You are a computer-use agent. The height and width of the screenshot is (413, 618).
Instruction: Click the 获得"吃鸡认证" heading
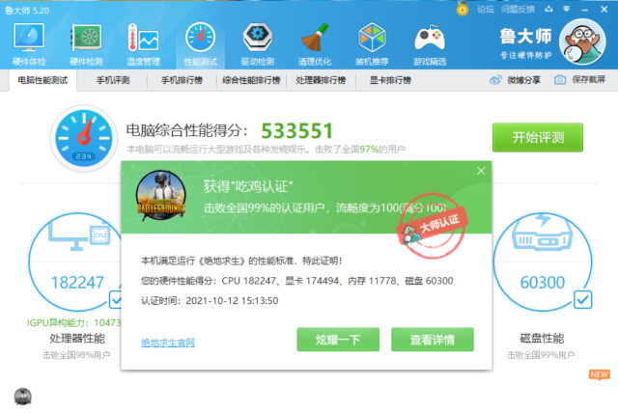(x=248, y=186)
